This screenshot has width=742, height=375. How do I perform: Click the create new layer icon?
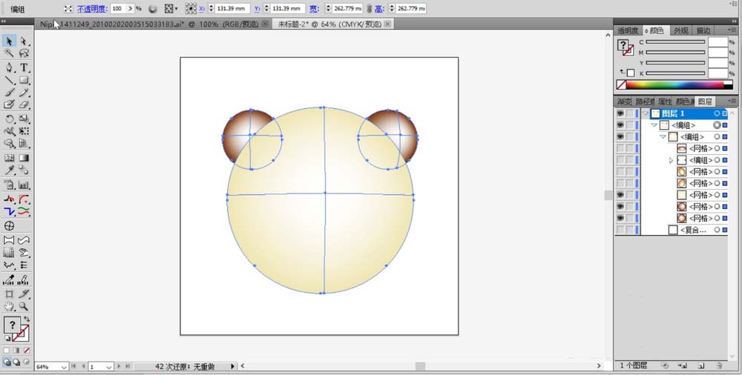702,365
